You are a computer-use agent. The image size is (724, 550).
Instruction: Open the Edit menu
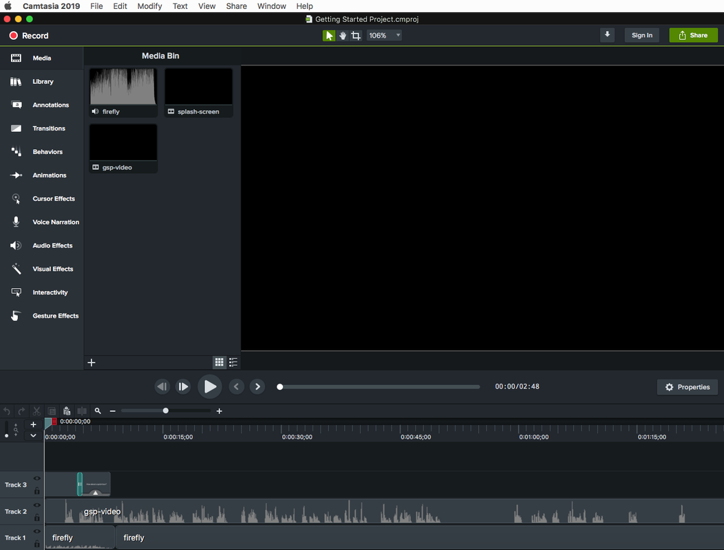click(x=120, y=6)
